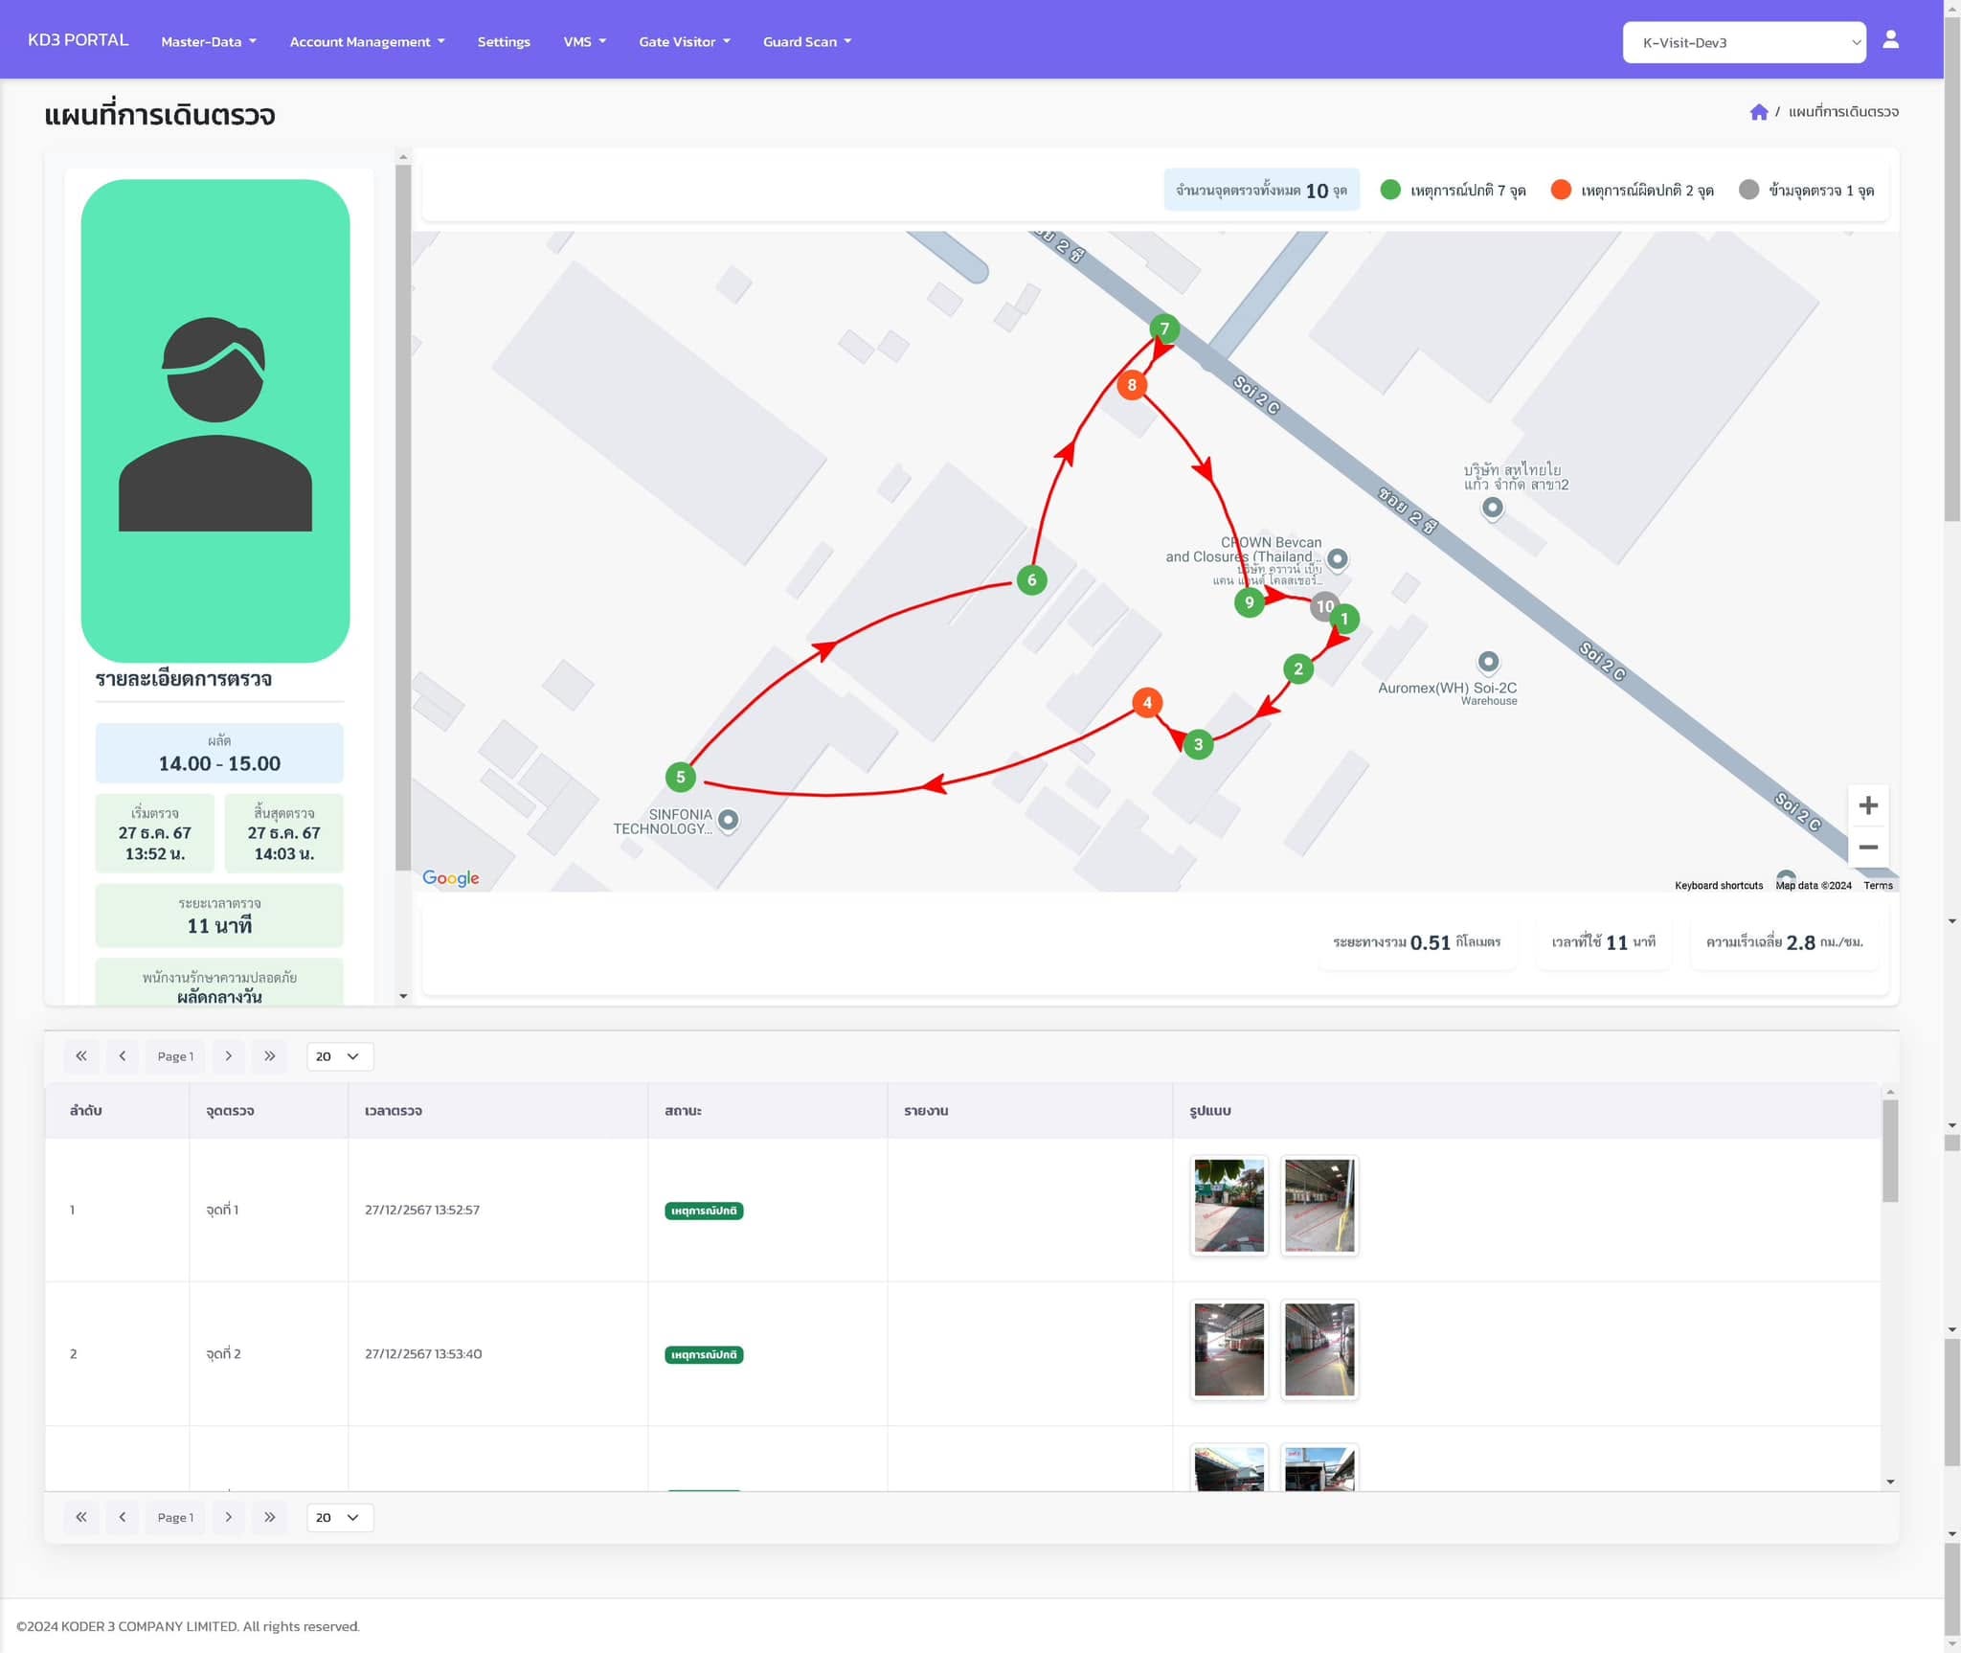Click CROWN Bevcan map pin
Viewport: 1961px width, 1653px height.
point(1338,559)
